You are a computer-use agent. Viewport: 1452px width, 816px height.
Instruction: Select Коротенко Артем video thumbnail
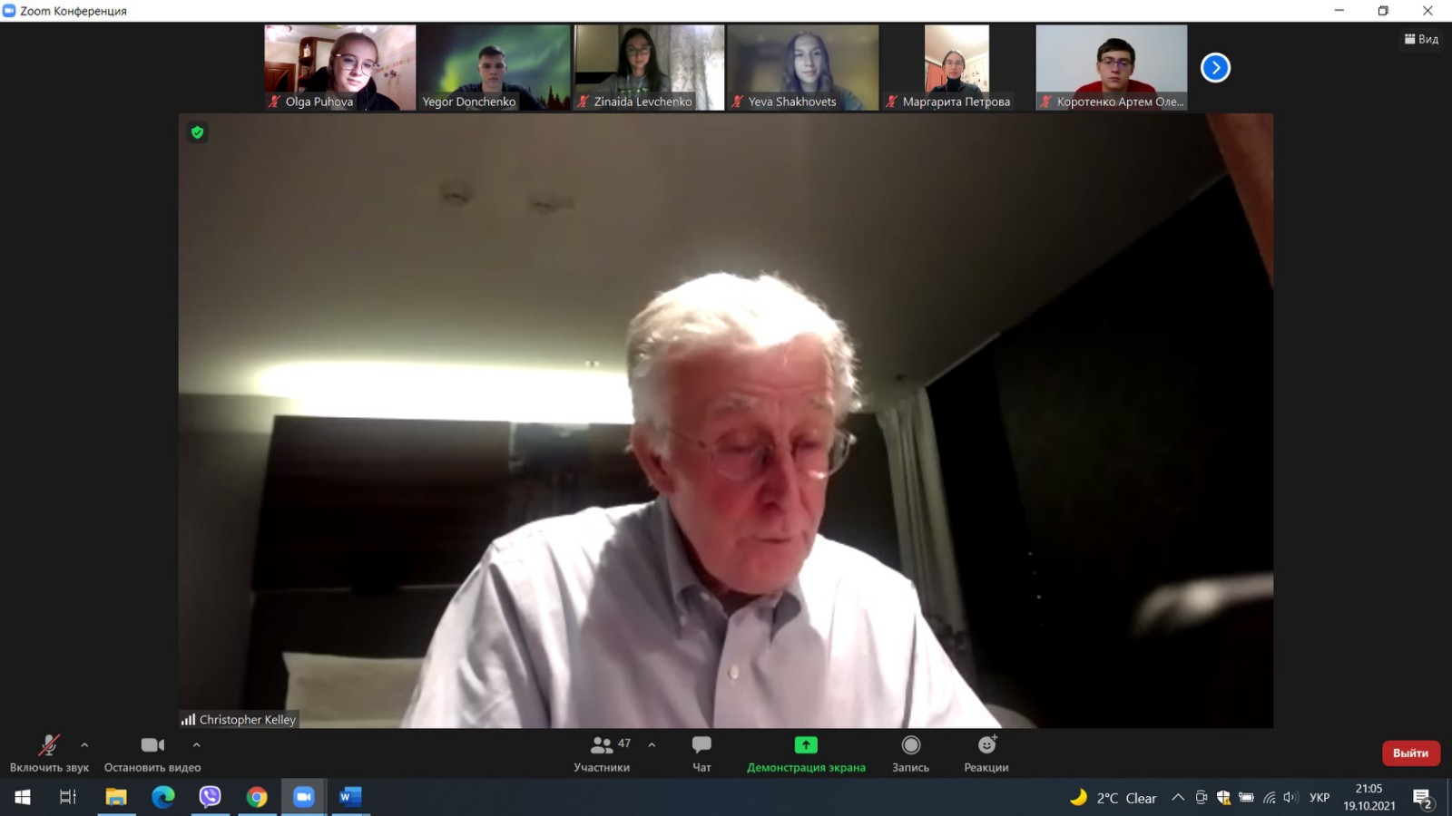1112,67
